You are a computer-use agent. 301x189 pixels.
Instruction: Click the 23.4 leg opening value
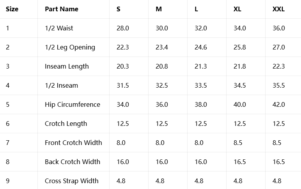click(x=161, y=47)
